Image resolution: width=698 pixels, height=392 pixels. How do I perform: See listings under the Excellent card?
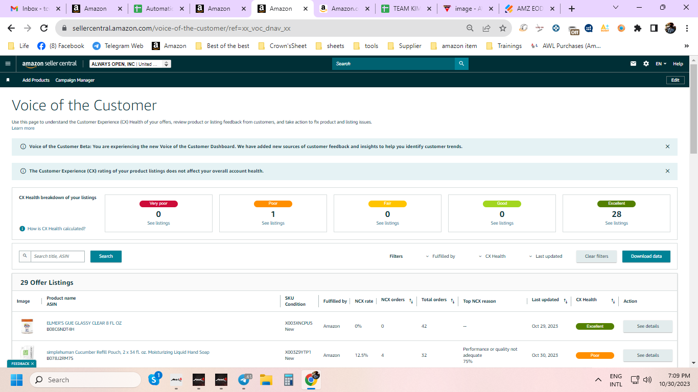click(616, 223)
